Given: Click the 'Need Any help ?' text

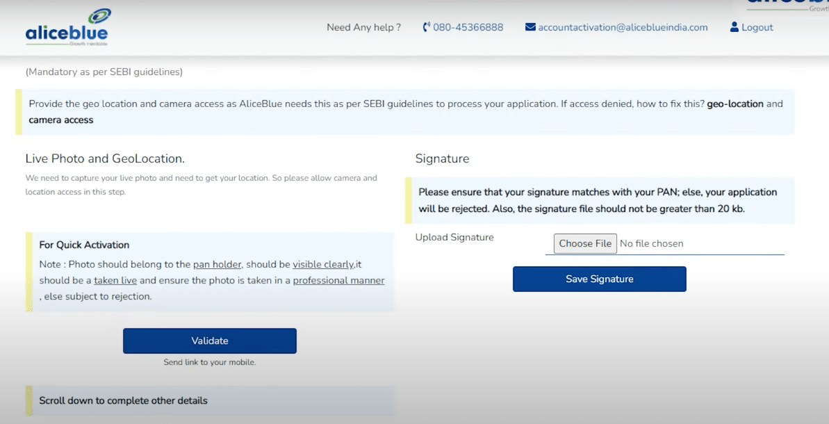Looking at the screenshot, I should coord(363,28).
